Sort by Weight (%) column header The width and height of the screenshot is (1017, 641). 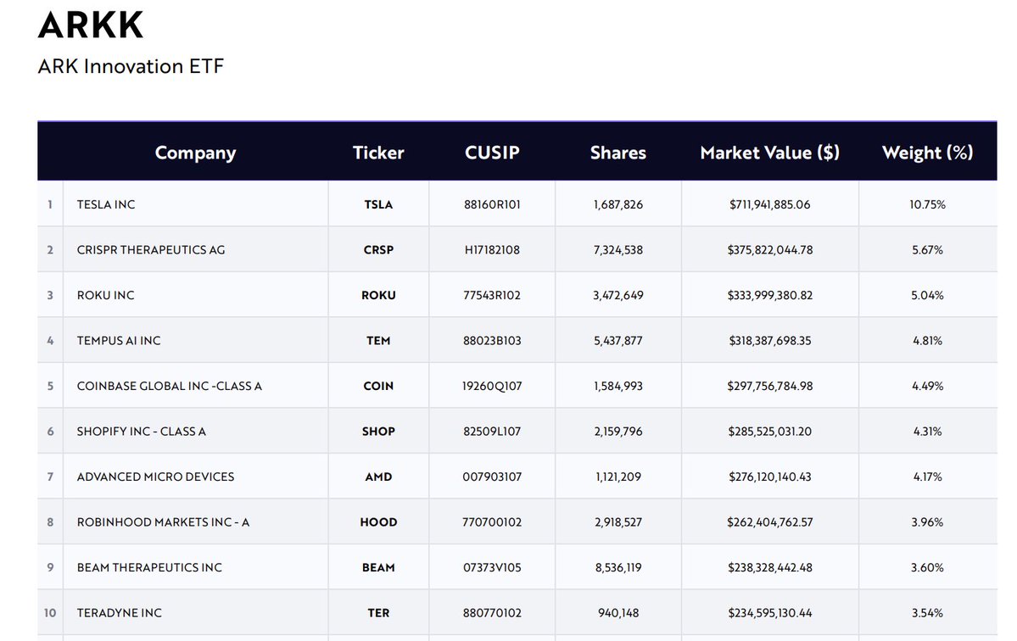[x=927, y=153]
